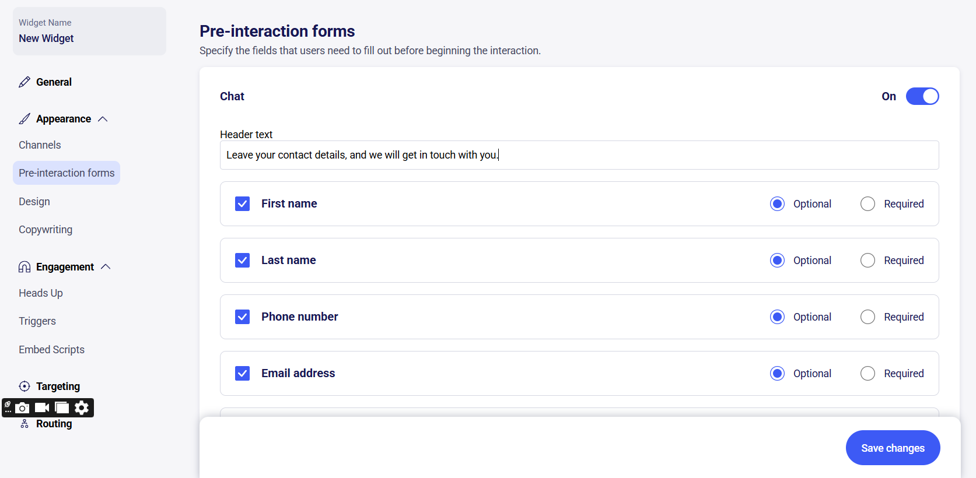Uncheck the First name checkbox
The height and width of the screenshot is (478, 976).
coord(242,203)
